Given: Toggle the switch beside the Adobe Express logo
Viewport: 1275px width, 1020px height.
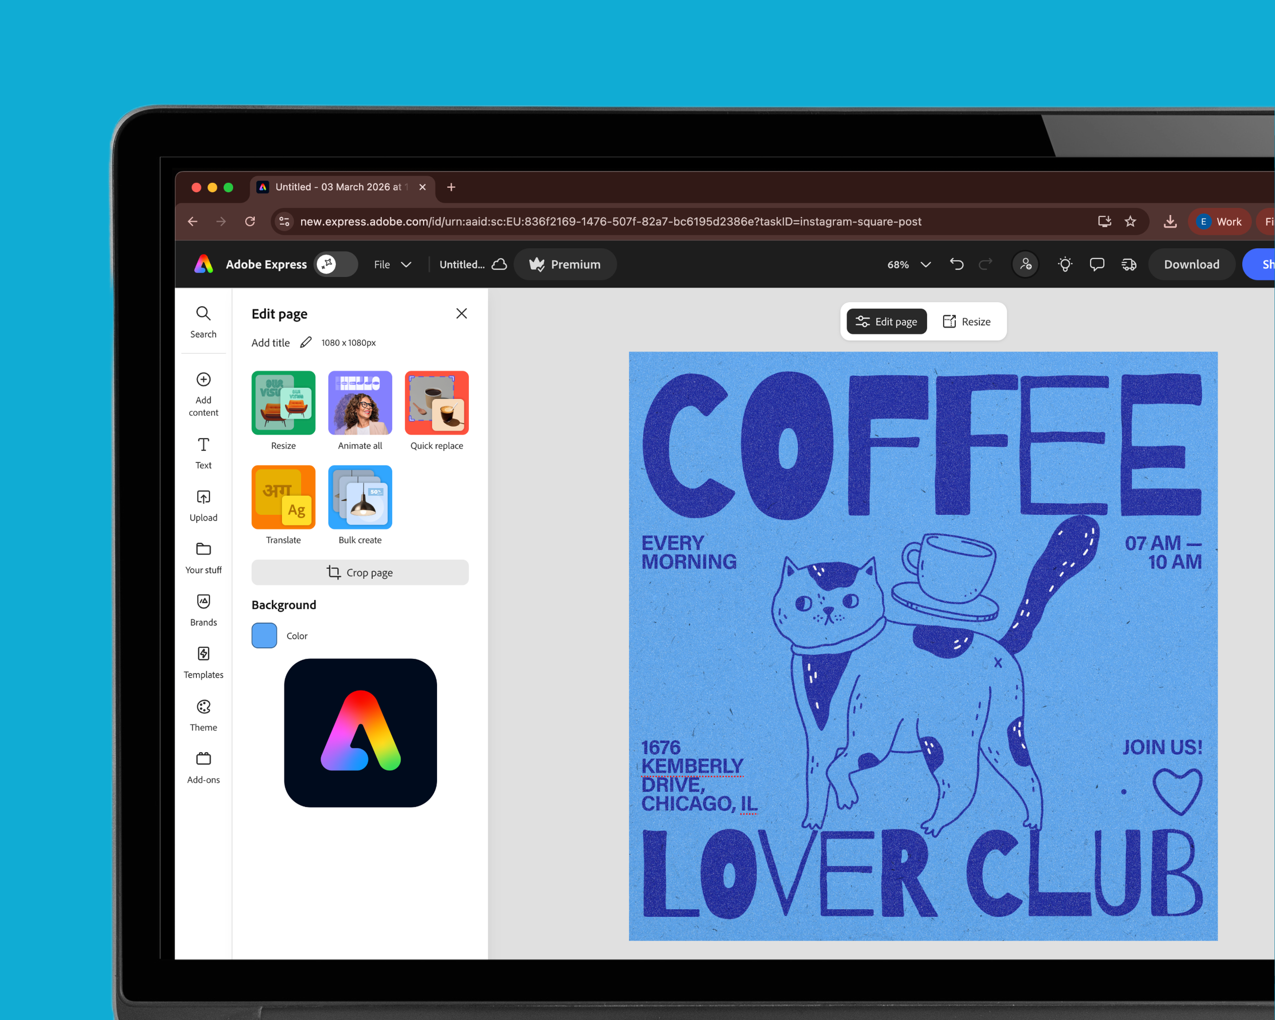Looking at the screenshot, I should point(335,264).
